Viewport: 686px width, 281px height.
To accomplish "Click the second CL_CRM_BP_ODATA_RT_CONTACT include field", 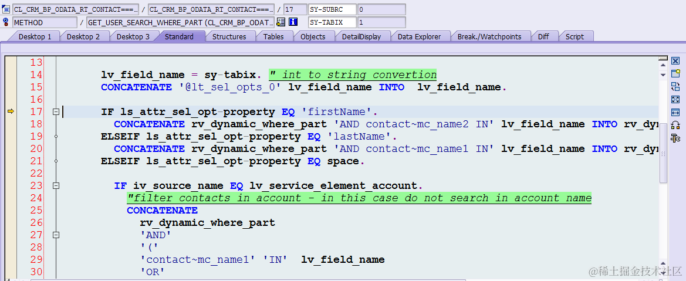I will pyautogui.click(x=211, y=9).
